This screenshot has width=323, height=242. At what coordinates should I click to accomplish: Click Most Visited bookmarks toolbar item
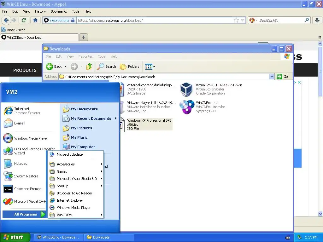click(14, 30)
